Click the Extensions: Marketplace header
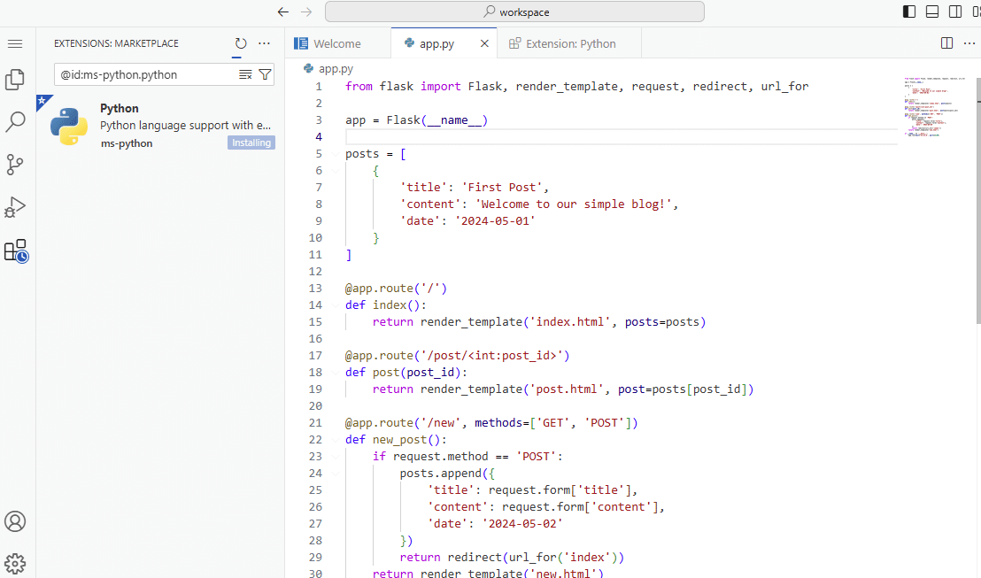 point(116,43)
